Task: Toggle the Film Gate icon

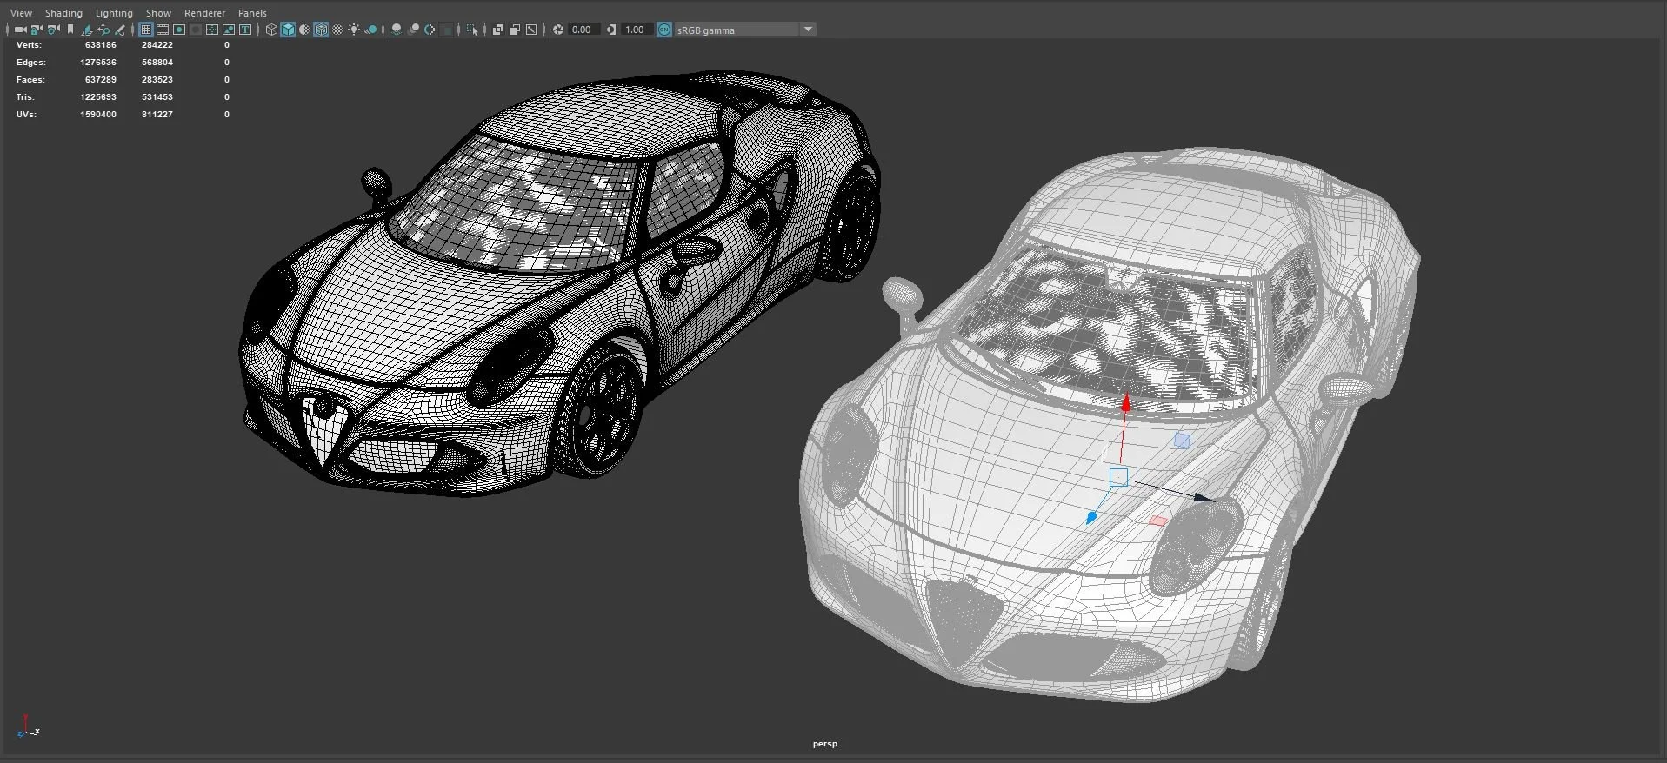Action: pyautogui.click(x=163, y=30)
